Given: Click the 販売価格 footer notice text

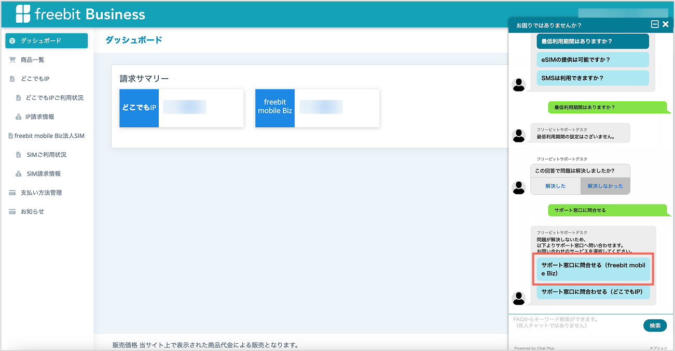Looking at the screenshot, I should point(205,345).
